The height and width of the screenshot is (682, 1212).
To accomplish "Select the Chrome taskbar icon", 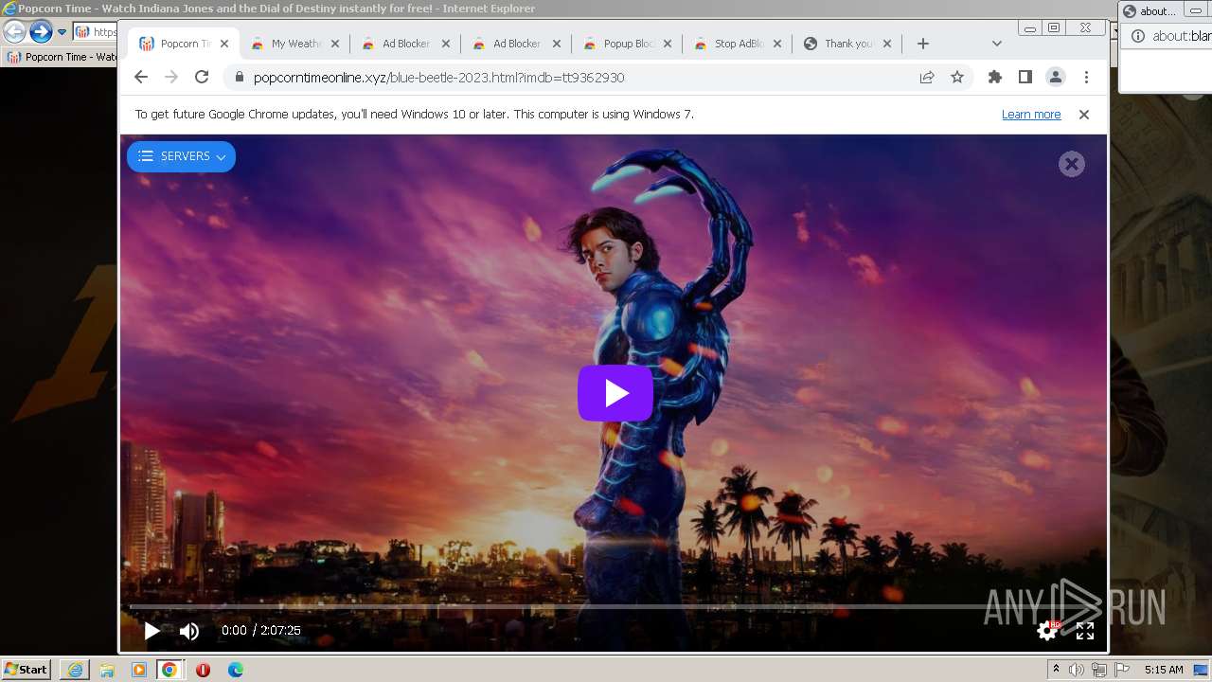I will 169,670.
